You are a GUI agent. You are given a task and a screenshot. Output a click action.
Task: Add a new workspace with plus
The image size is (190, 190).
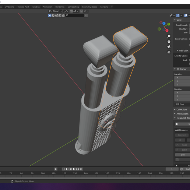[x=112, y=7]
